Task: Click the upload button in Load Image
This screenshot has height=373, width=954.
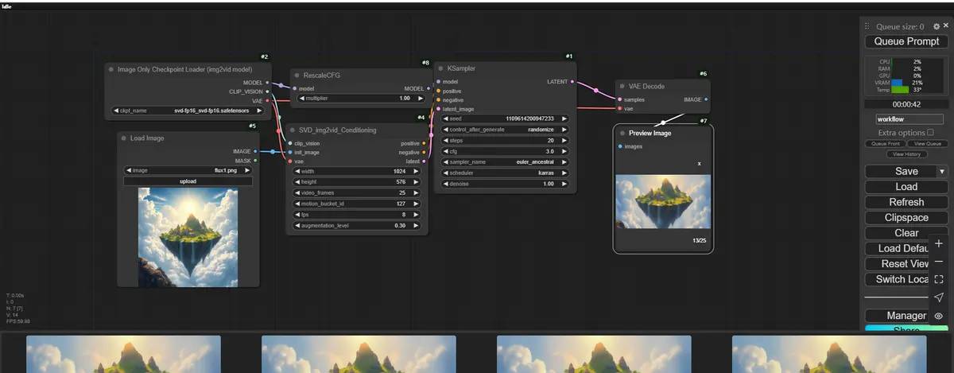Action: 188,181
